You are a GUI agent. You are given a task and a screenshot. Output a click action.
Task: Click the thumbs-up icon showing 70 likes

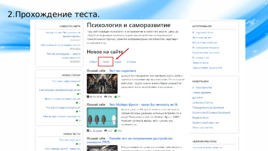[116, 96]
